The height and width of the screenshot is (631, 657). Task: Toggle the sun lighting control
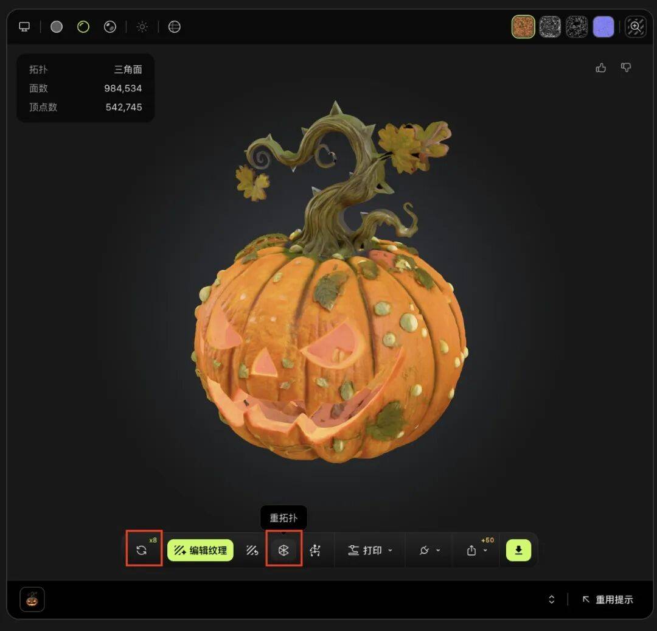pyautogui.click(x=142, y=27)
